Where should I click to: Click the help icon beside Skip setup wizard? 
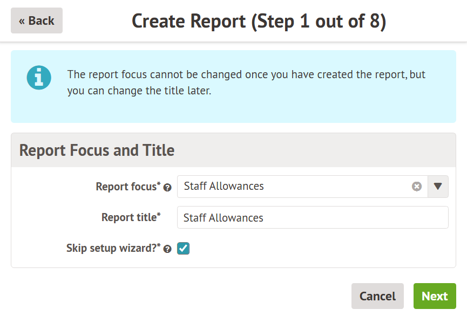167,249
